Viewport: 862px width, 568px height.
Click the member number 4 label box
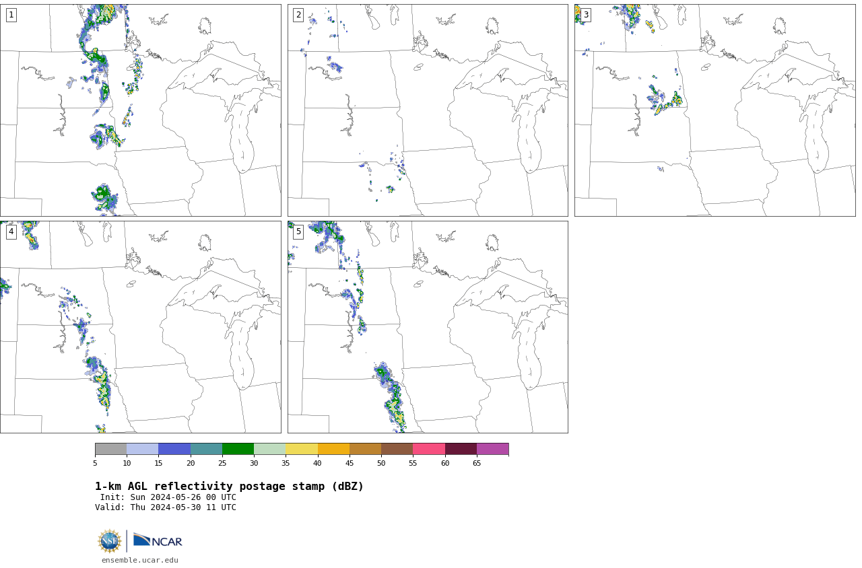[11, 232]
